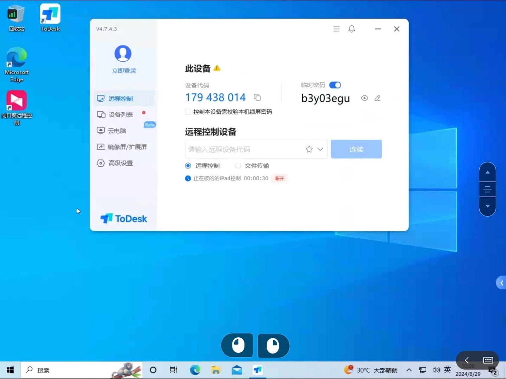Click the network icon in the system tray
This screenshot has height=379, width=506.
click(x=423, y=370)
